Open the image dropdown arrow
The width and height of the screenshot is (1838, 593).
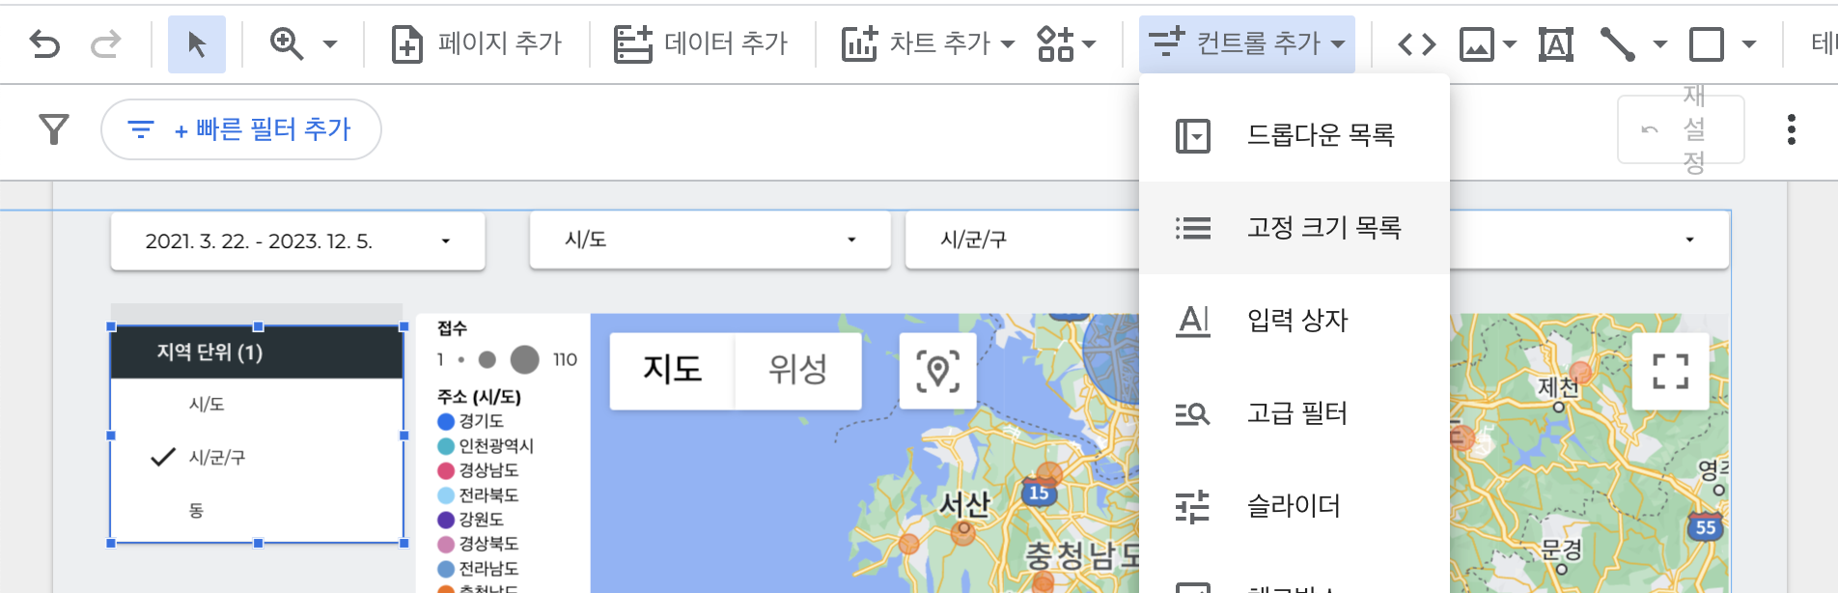click(x=1510, y=44)
